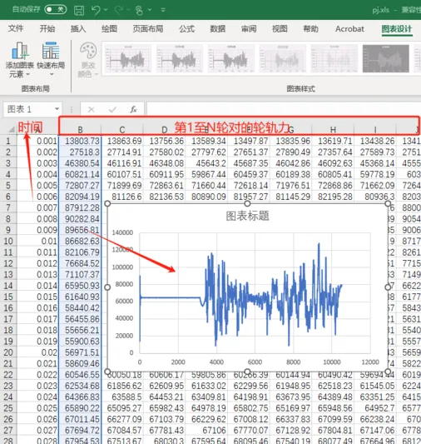Click the 快速布局 icon
This screenshot has width=421, height=444.
[x=51, y=51]
